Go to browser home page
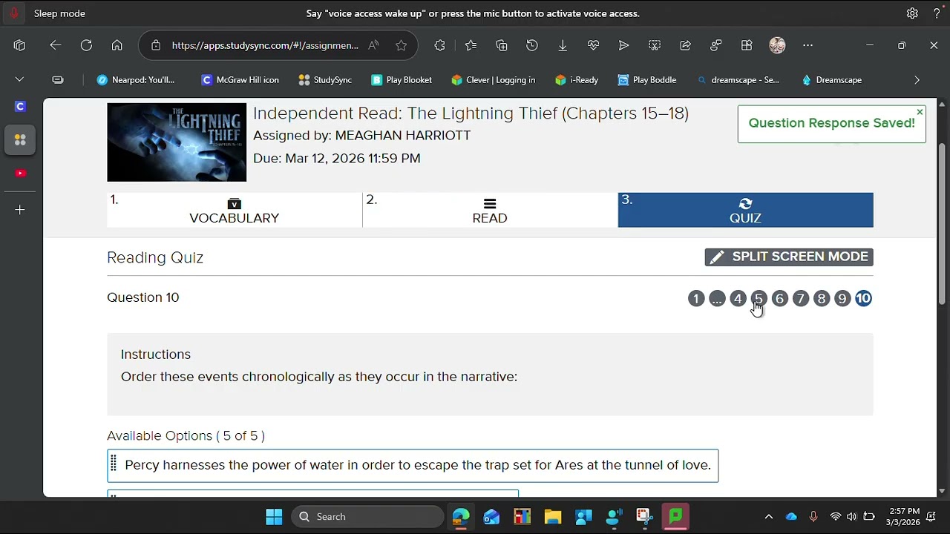 pos(117,45)
